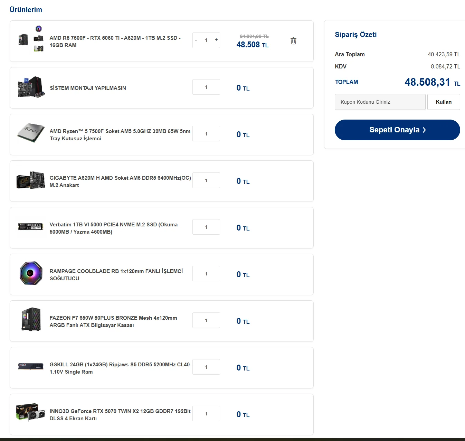Open RAMPAGE COOLBLADE RB cooler link
The width and height of the screenshot is (465, 441).
tap(116, 275)
